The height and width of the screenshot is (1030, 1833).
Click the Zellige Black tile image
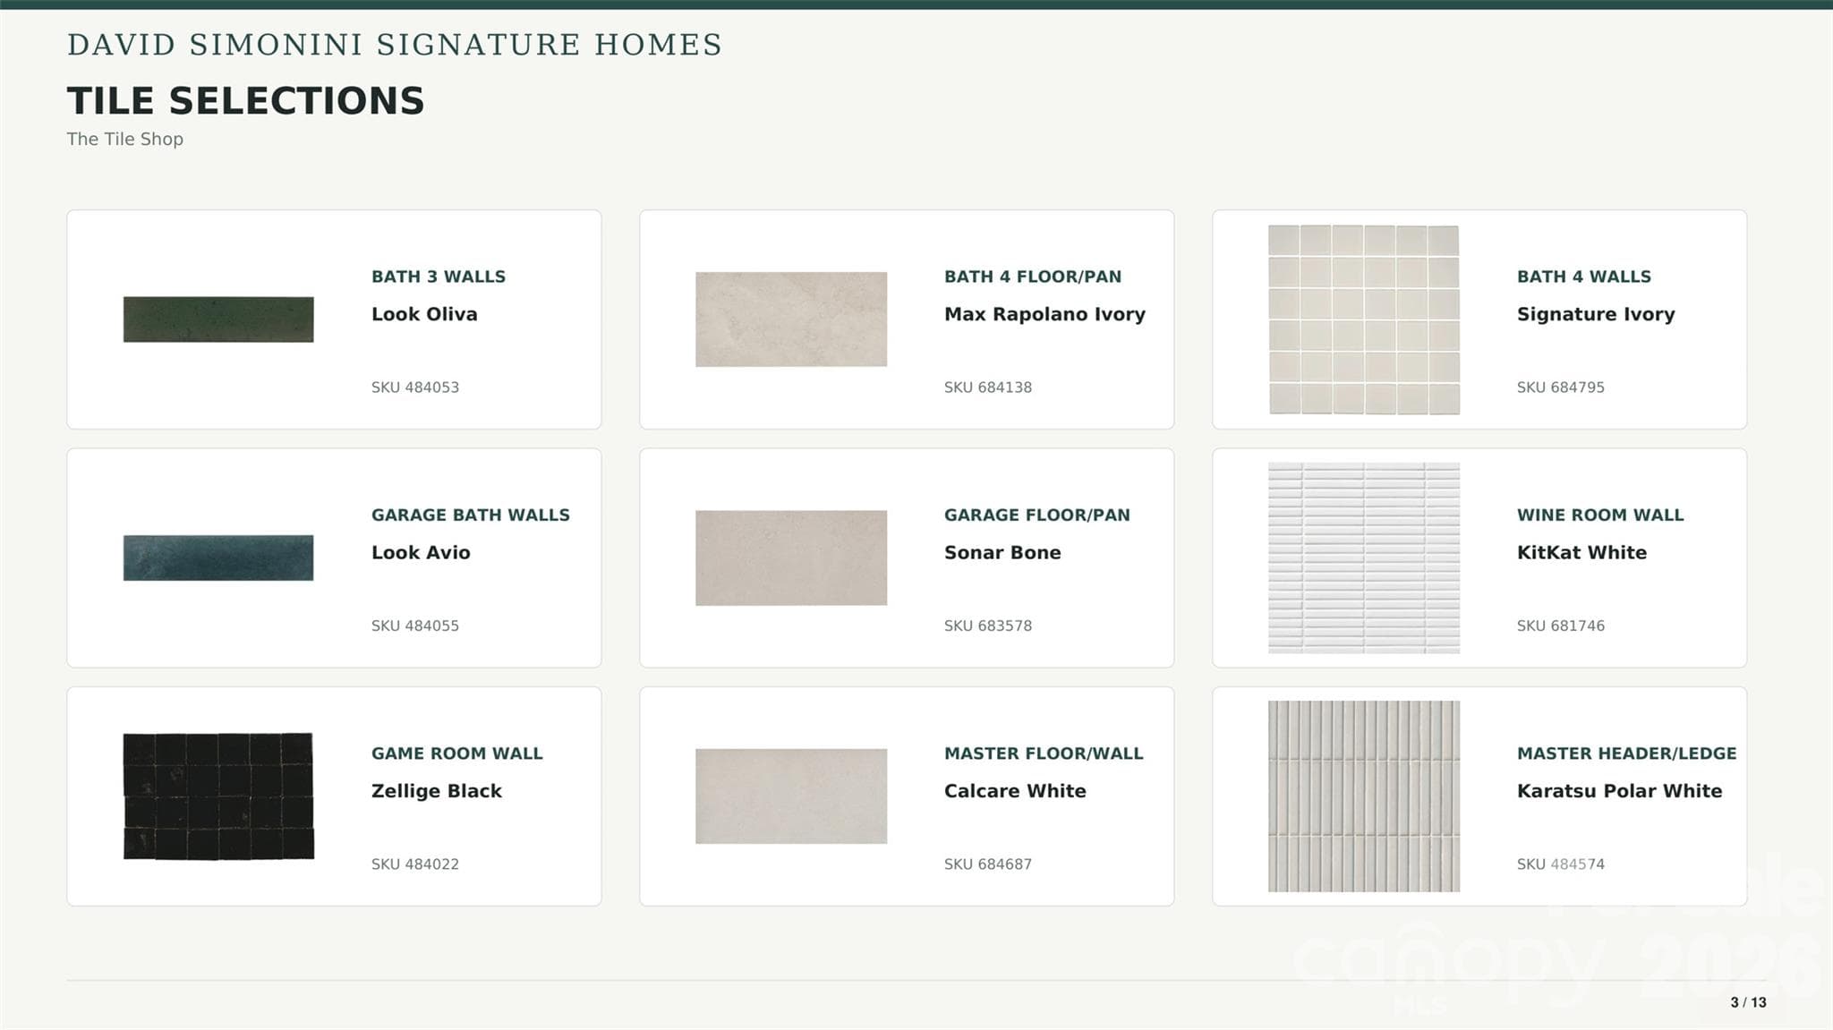click(x=218, y=796)
